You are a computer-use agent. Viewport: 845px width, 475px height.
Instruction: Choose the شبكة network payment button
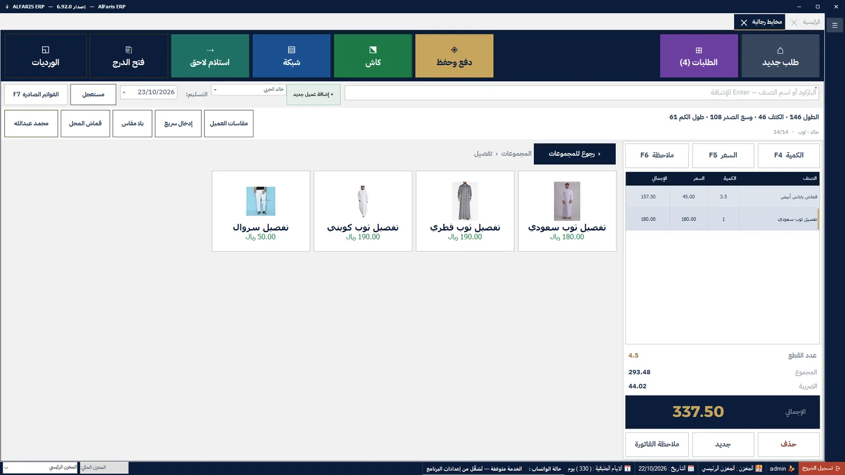pos(292,56)
